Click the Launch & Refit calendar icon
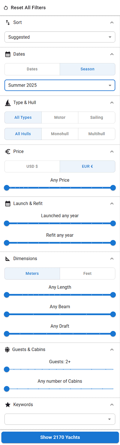The image size is (120, 445). [x=8, y=204]
